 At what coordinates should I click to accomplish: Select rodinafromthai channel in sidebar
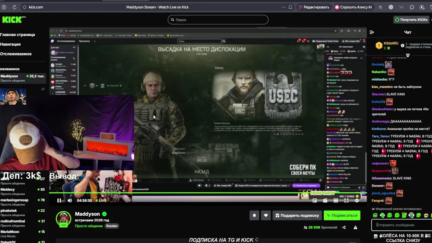(23, 223)
